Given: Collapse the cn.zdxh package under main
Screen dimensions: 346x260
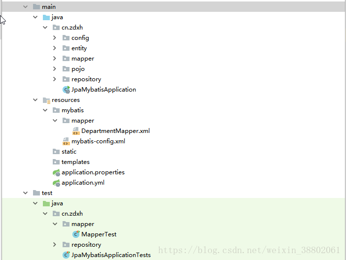Looking at the screenshot, I should tap(45, 28).
